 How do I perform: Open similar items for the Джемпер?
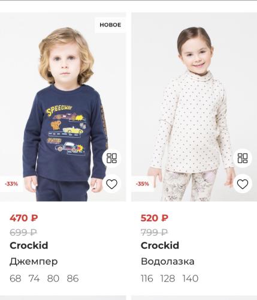tap(111, 158)
